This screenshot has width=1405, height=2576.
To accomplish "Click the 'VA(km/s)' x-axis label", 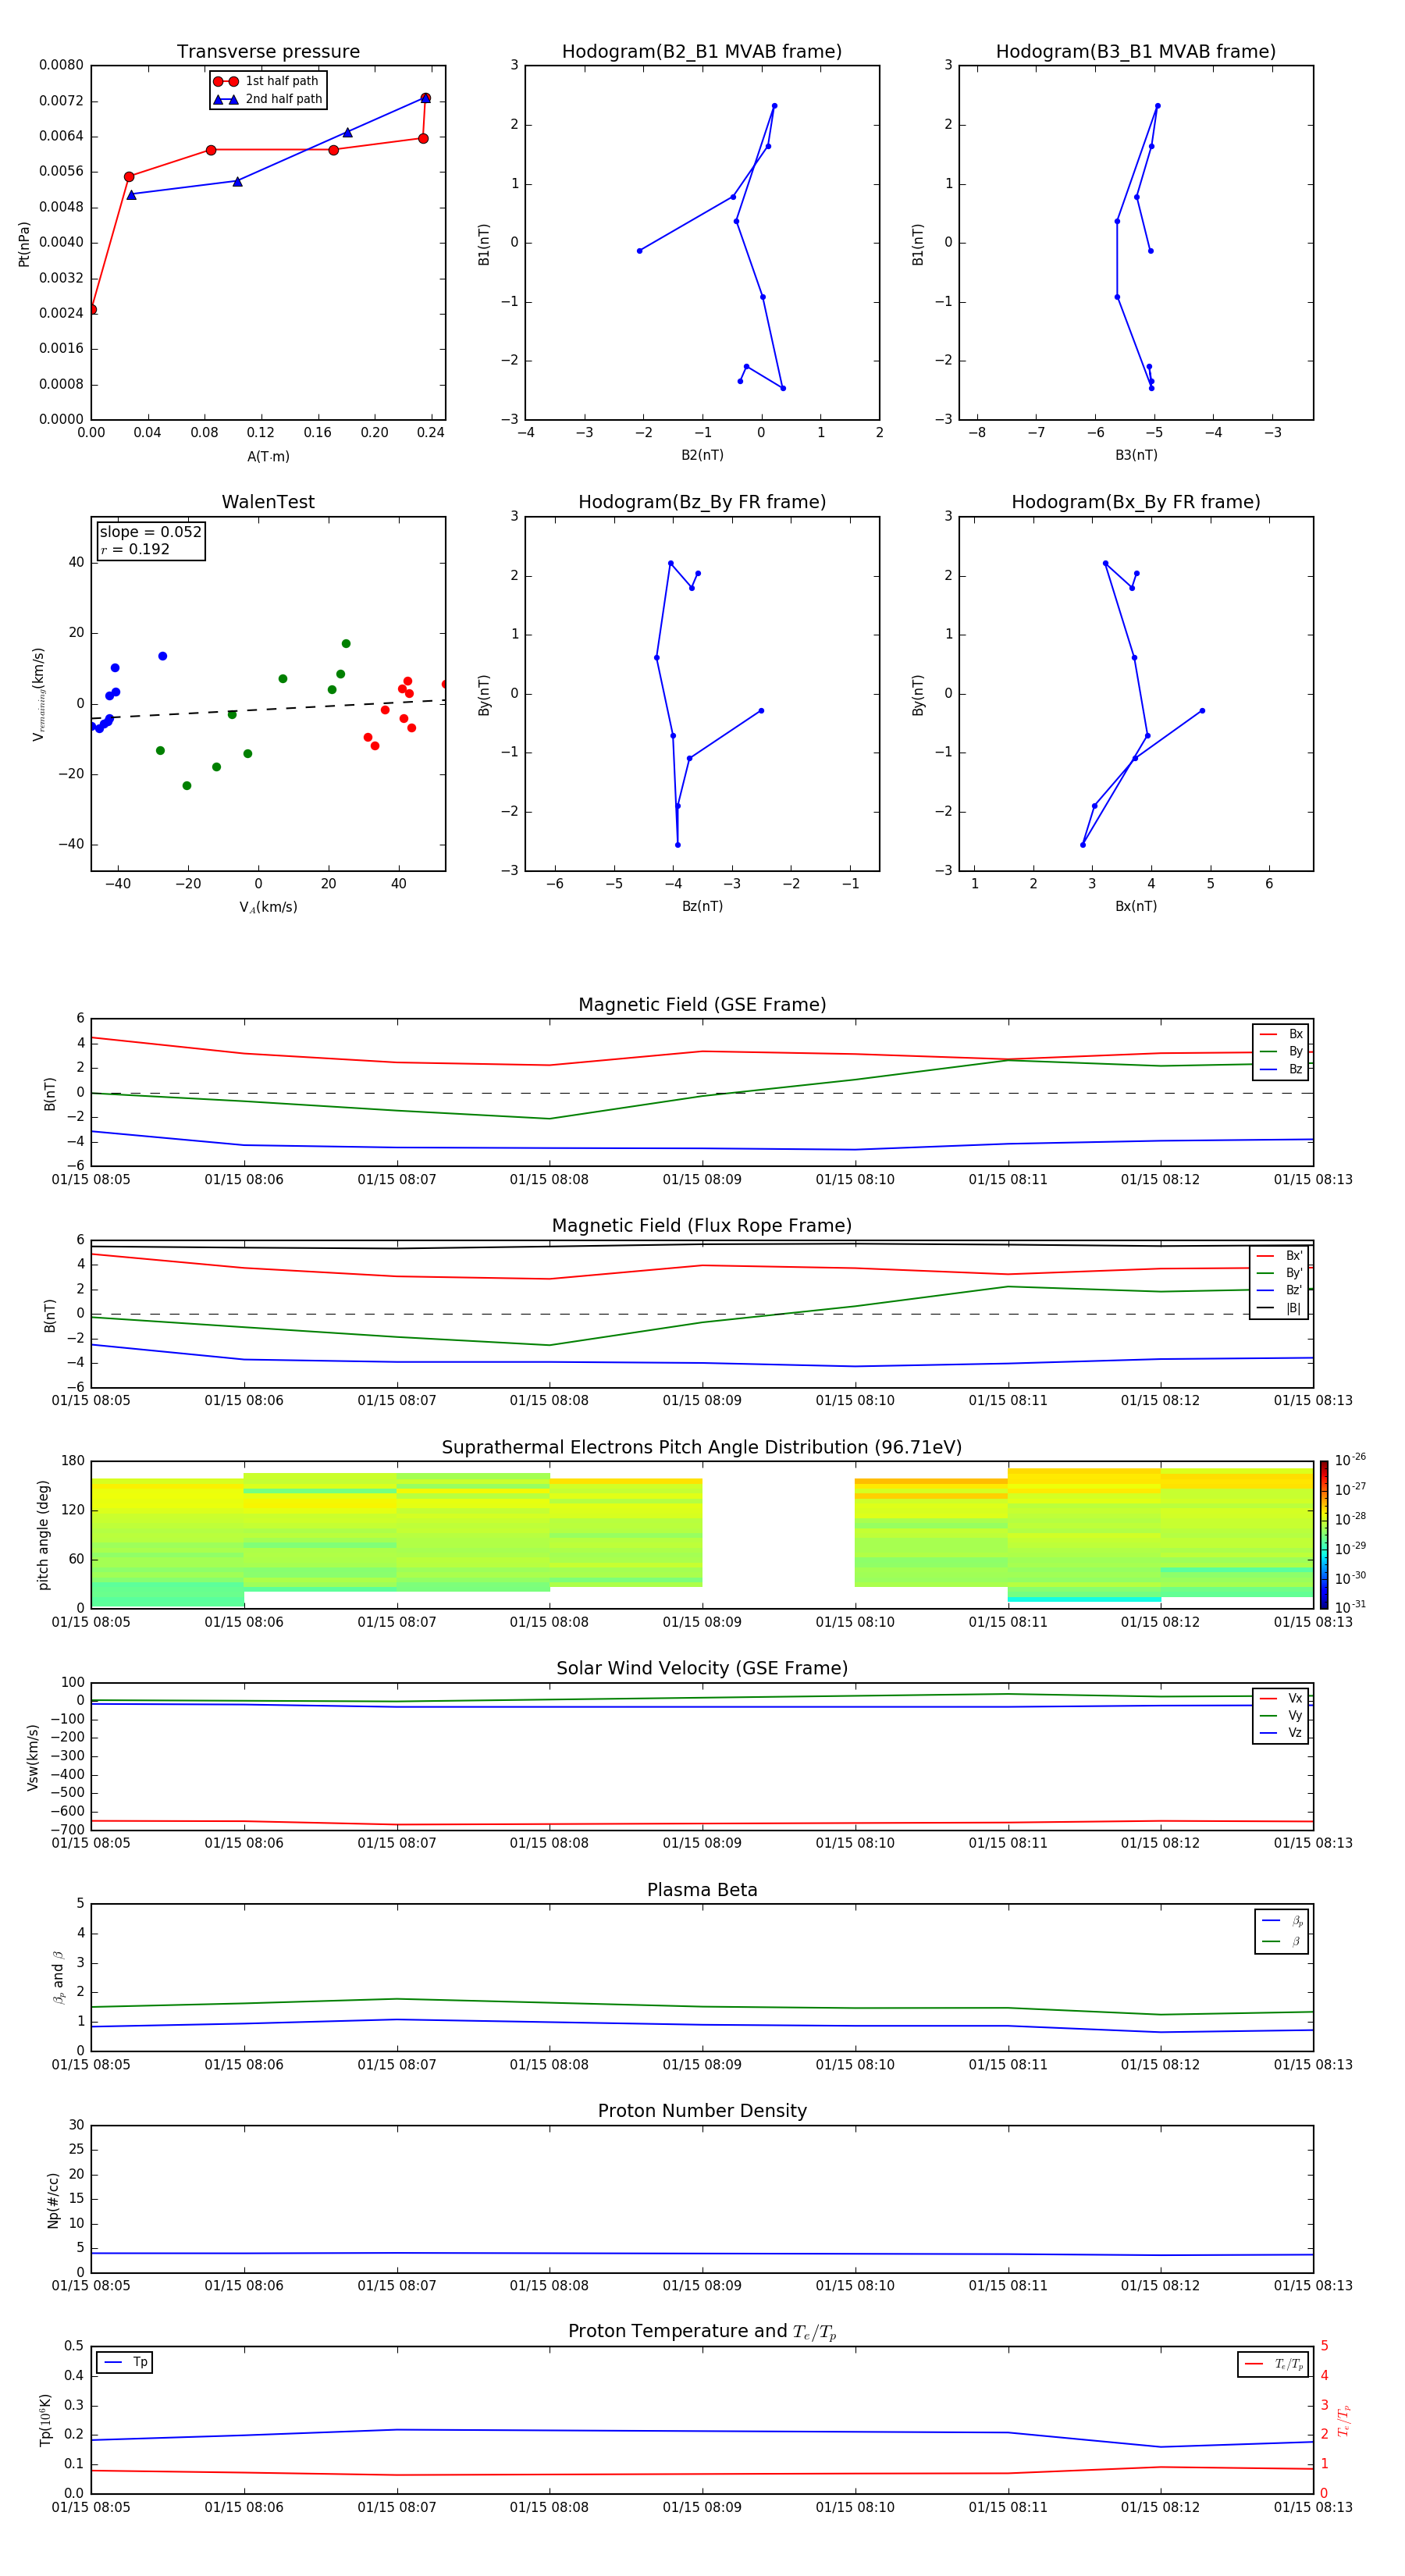I will [x=268, y=907].
